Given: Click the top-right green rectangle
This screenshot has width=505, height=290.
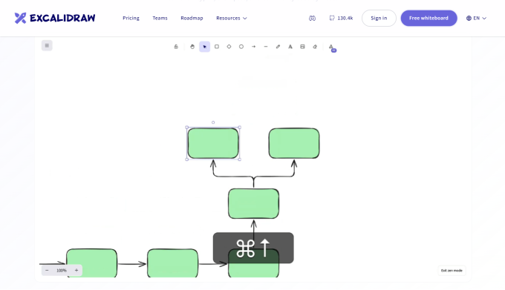Looking at the screenshot, I should pos(294,143).
